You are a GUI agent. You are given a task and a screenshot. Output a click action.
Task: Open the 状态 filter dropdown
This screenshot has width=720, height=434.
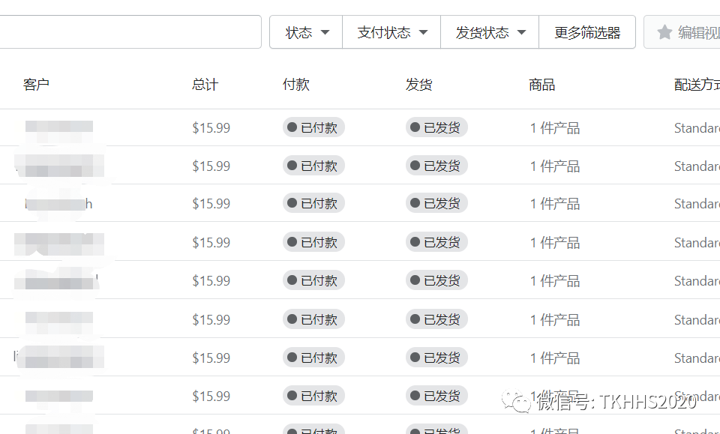306,32
